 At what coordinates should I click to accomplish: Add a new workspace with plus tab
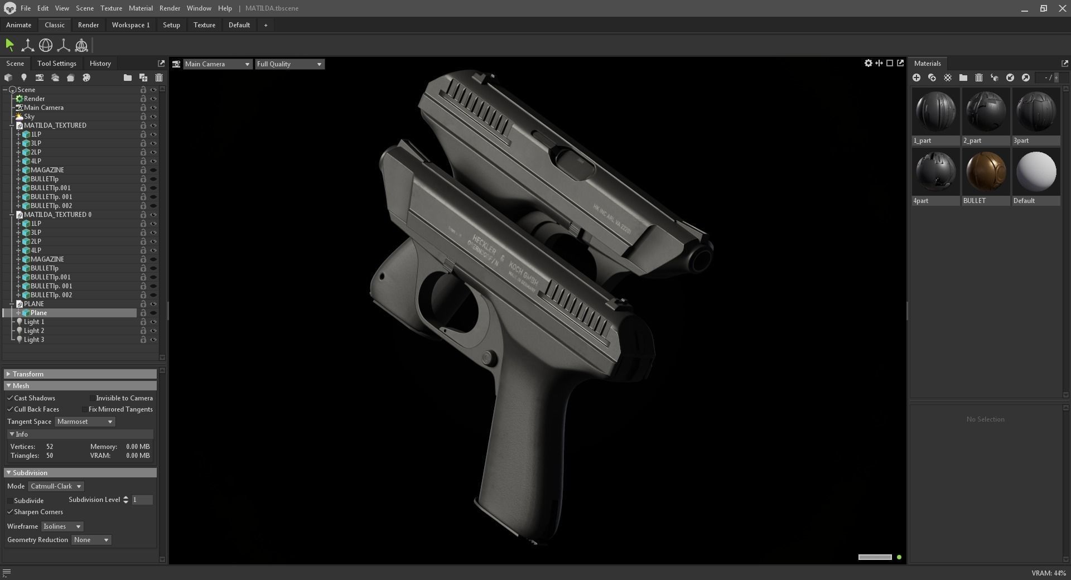pos(266,25)
